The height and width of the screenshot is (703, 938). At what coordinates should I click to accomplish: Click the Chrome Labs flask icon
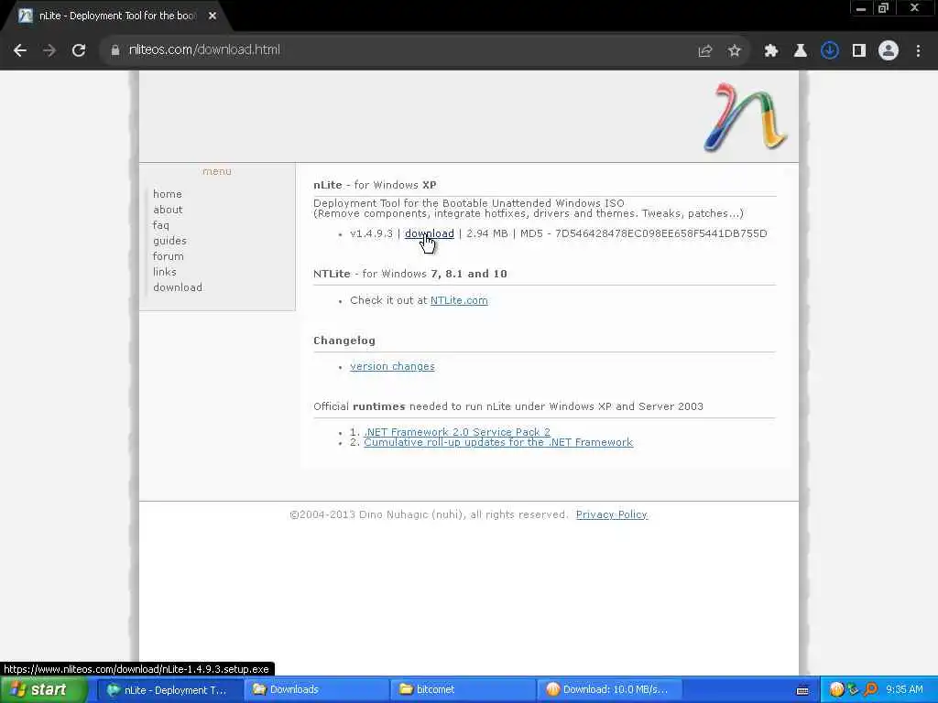(800, 51)
